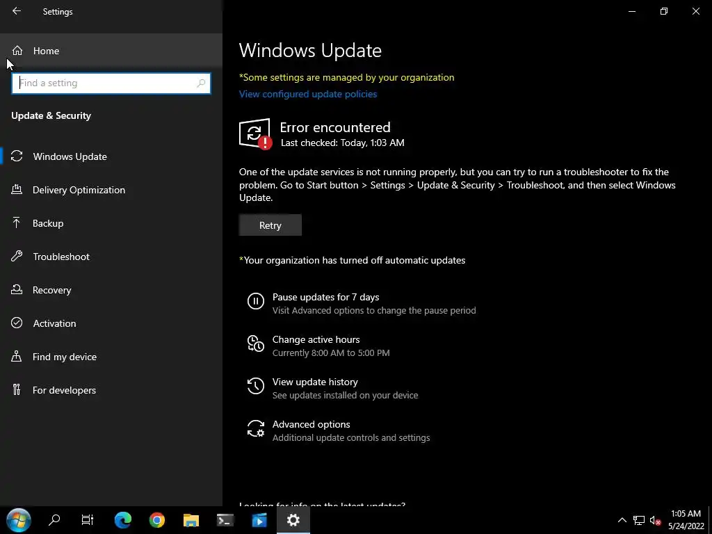Click the Home house icon

tap(17, 50)
